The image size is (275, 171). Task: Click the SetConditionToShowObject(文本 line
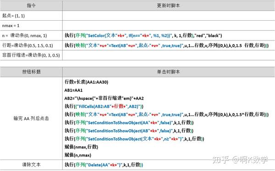tap(134, 139)
